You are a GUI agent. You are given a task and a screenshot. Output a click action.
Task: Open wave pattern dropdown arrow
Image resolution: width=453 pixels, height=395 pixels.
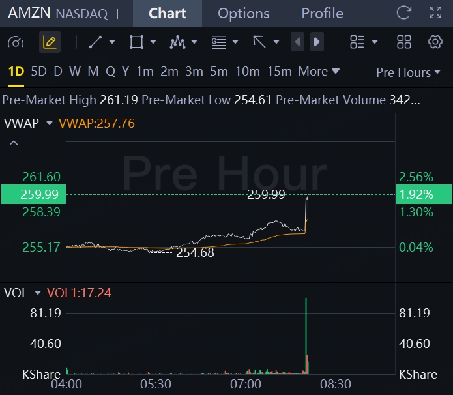coord(194,42)
